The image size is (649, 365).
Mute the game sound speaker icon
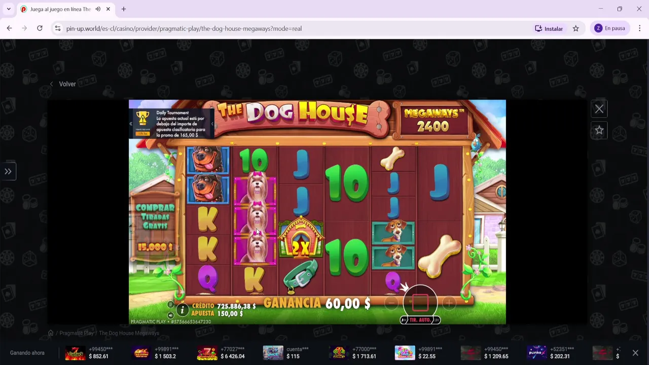pos(170,315)
